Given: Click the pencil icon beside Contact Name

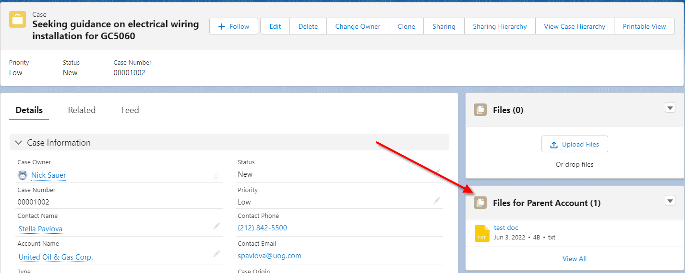Looking at the screenshot, I should click(x=216, y=226).
